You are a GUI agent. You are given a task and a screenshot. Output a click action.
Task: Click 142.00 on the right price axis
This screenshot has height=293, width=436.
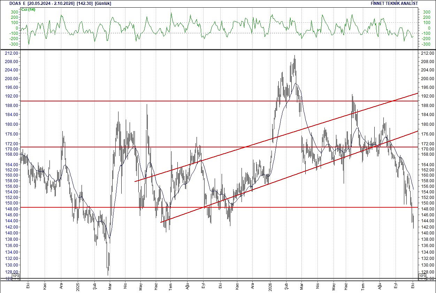(x=427, y=227)
